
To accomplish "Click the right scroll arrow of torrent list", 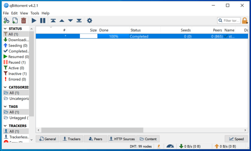I will click(245, 130).
